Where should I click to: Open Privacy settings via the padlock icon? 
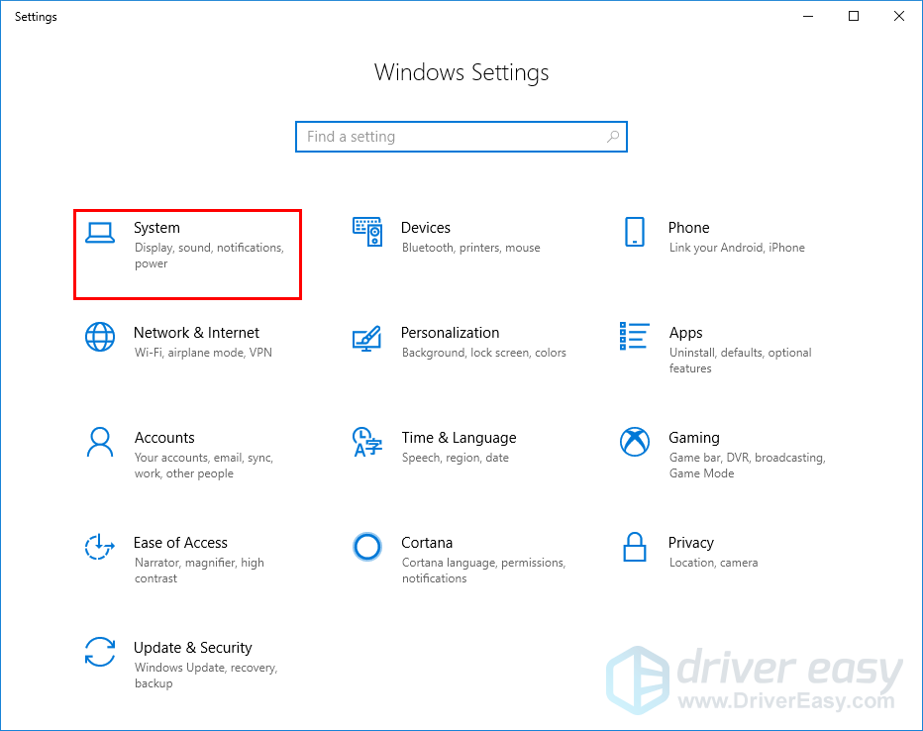[635, 547]
